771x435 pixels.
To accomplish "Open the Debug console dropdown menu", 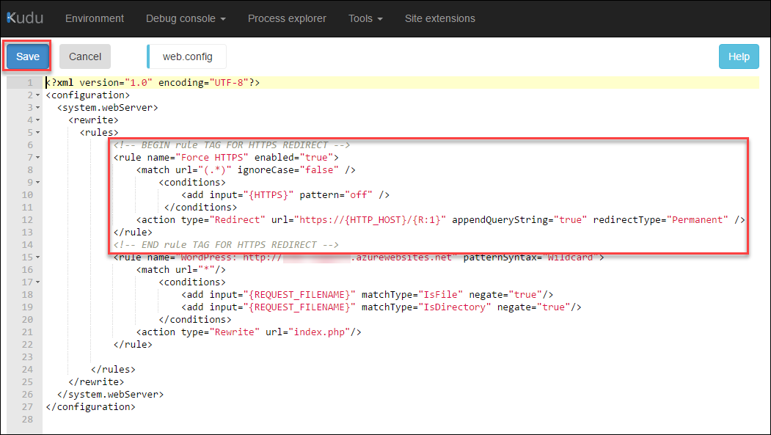I will [x=186, y=18].
